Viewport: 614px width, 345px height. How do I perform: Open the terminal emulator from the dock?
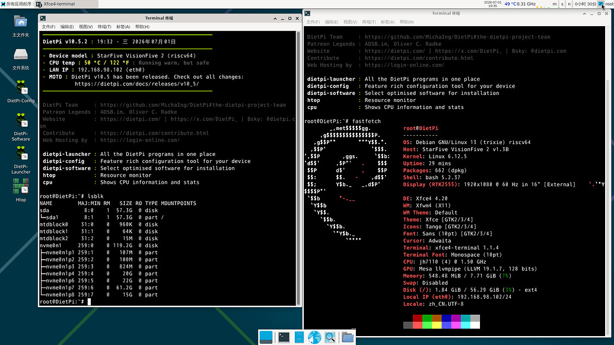click(x=284, y=337)
